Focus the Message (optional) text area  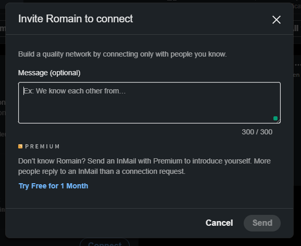pyautogui.click(x=149, y=103)
